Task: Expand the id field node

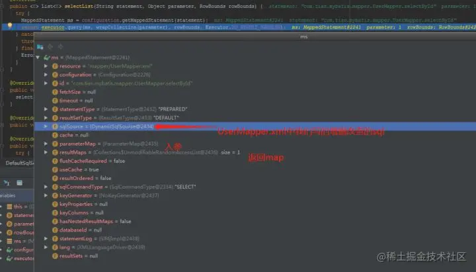Action: (x=46, y=83)
